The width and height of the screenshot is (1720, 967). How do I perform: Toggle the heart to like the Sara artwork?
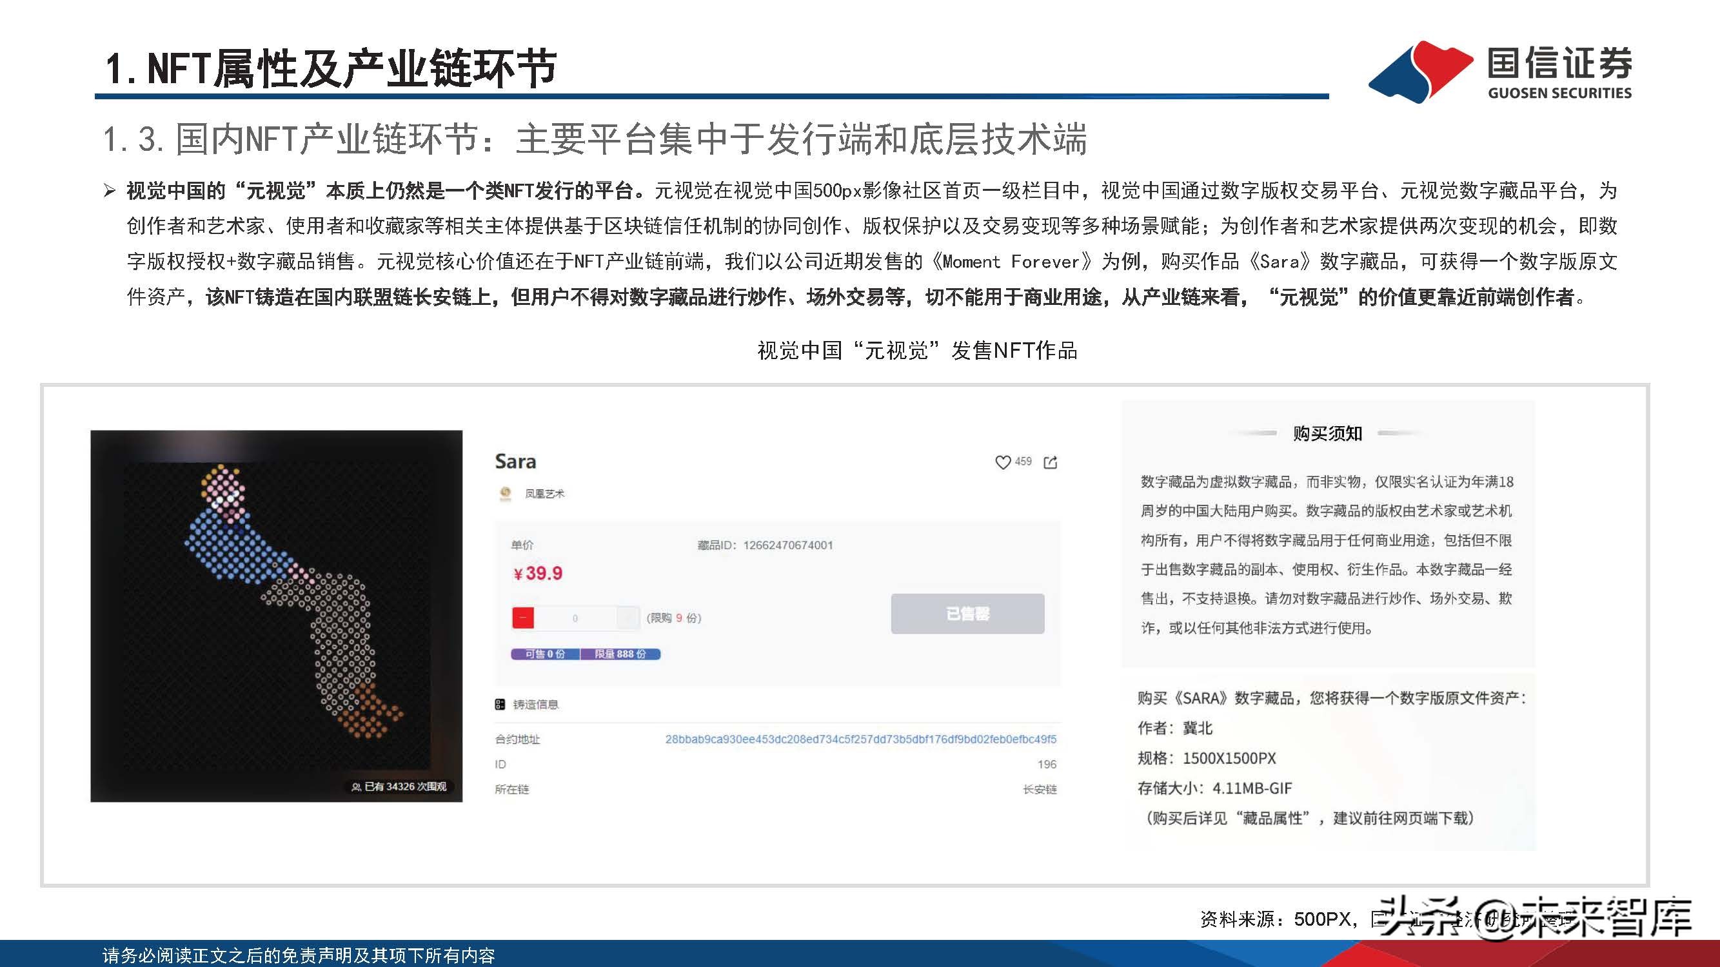point(1003,461)
